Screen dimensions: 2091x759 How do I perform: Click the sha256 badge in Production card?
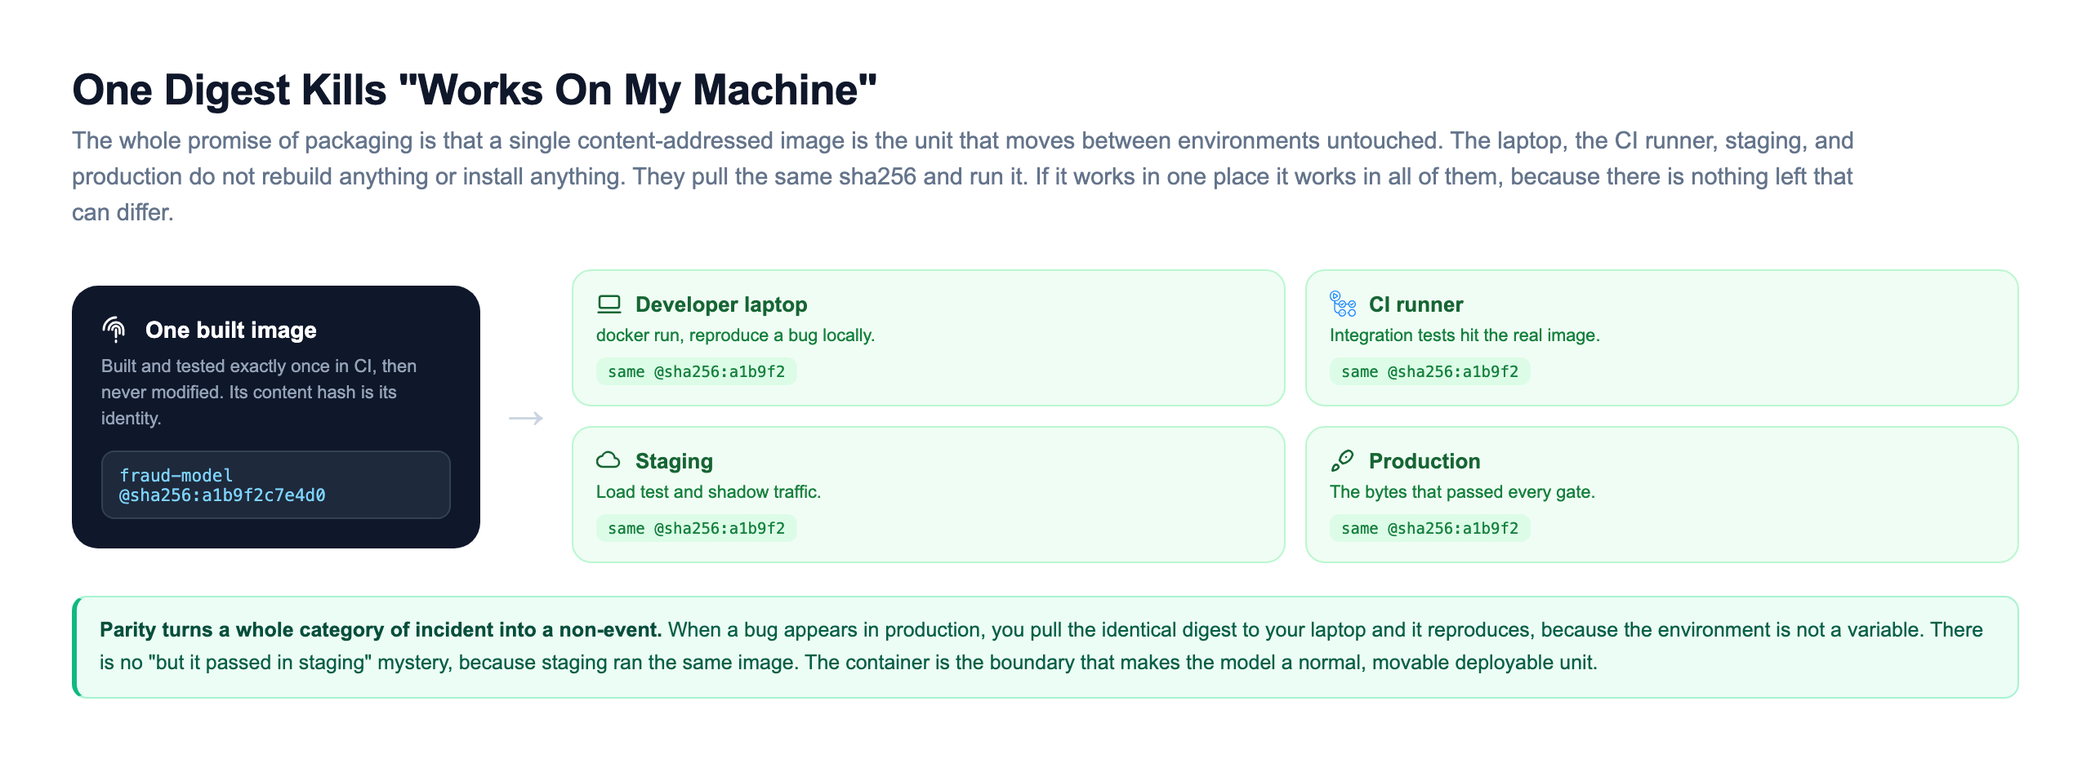1429,528
